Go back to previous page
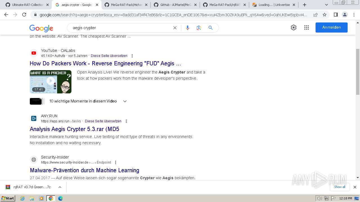360x202 pixels. 6,15
